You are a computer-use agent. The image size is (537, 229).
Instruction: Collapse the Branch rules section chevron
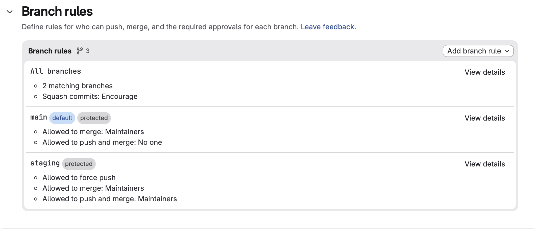(10, 12)
